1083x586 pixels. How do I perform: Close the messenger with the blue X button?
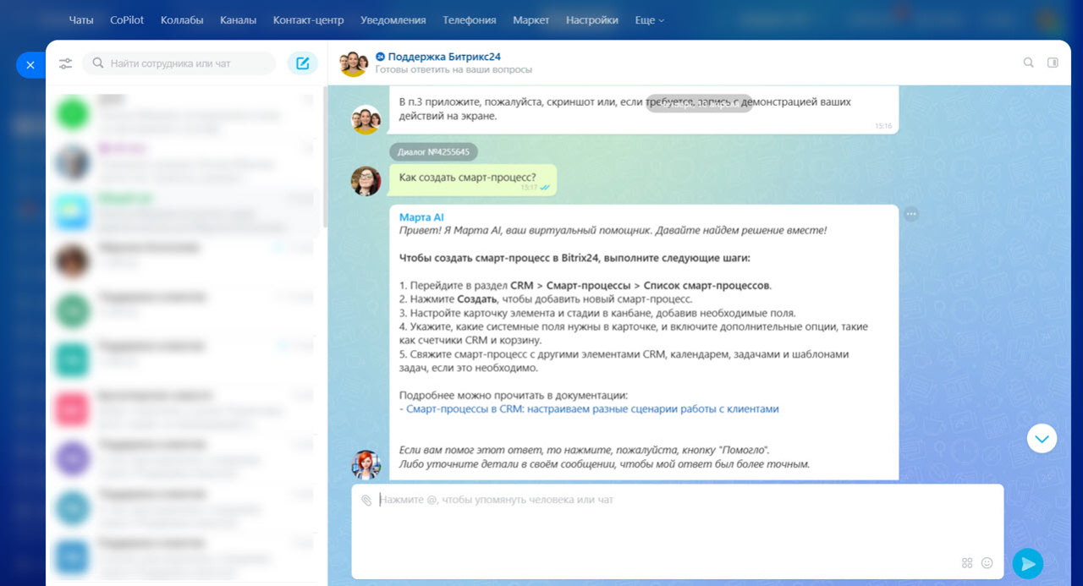point(30,64)
